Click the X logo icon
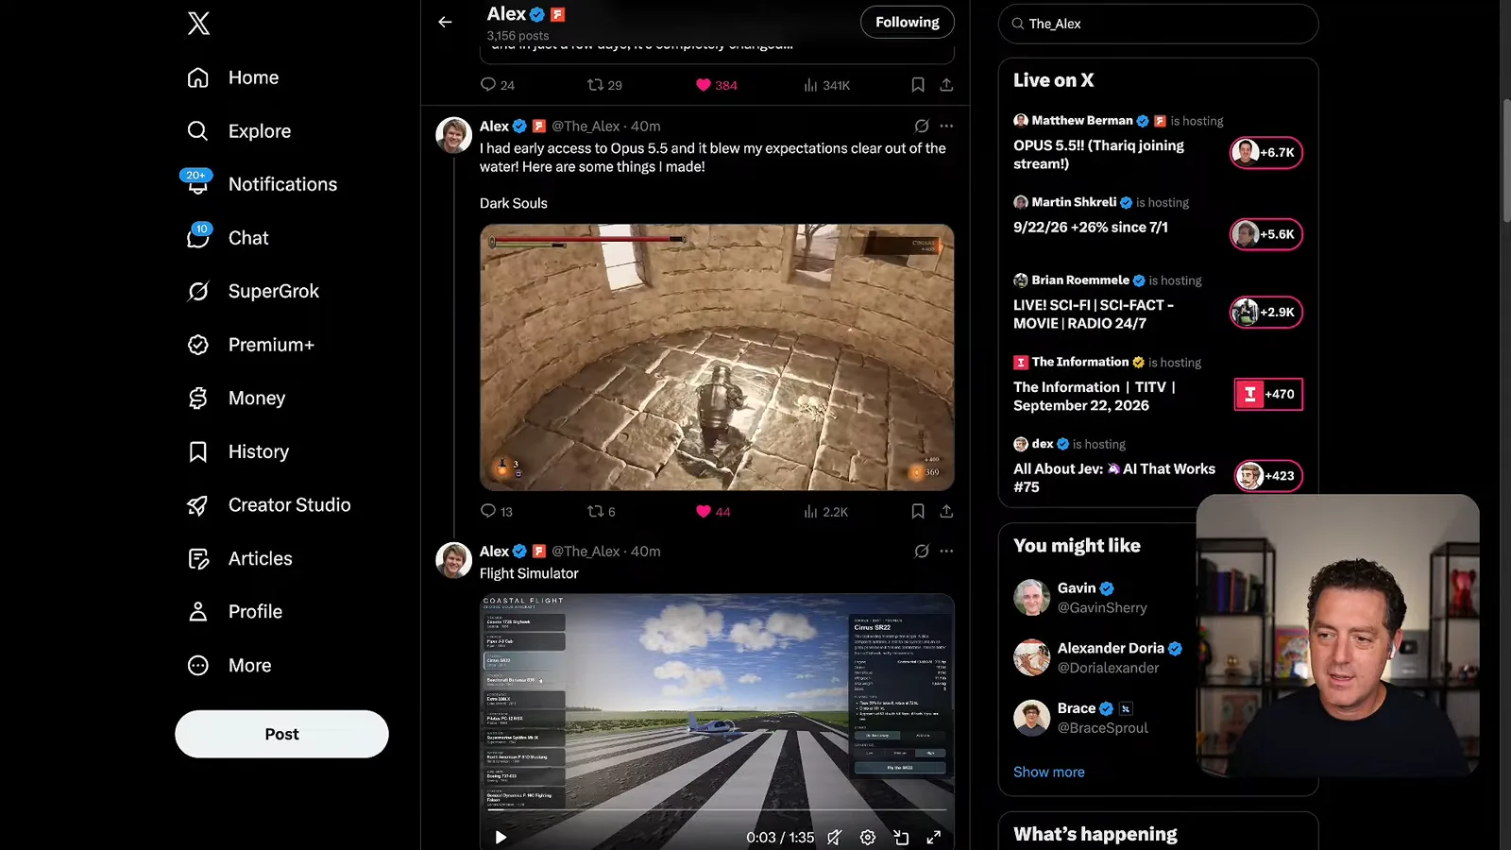Image resolution: width=1511 pixels, height=850 pixels. pyautogui.click(x=198, y=24)
